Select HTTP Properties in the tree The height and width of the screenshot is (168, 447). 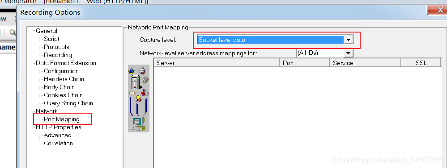pos(59,127)
